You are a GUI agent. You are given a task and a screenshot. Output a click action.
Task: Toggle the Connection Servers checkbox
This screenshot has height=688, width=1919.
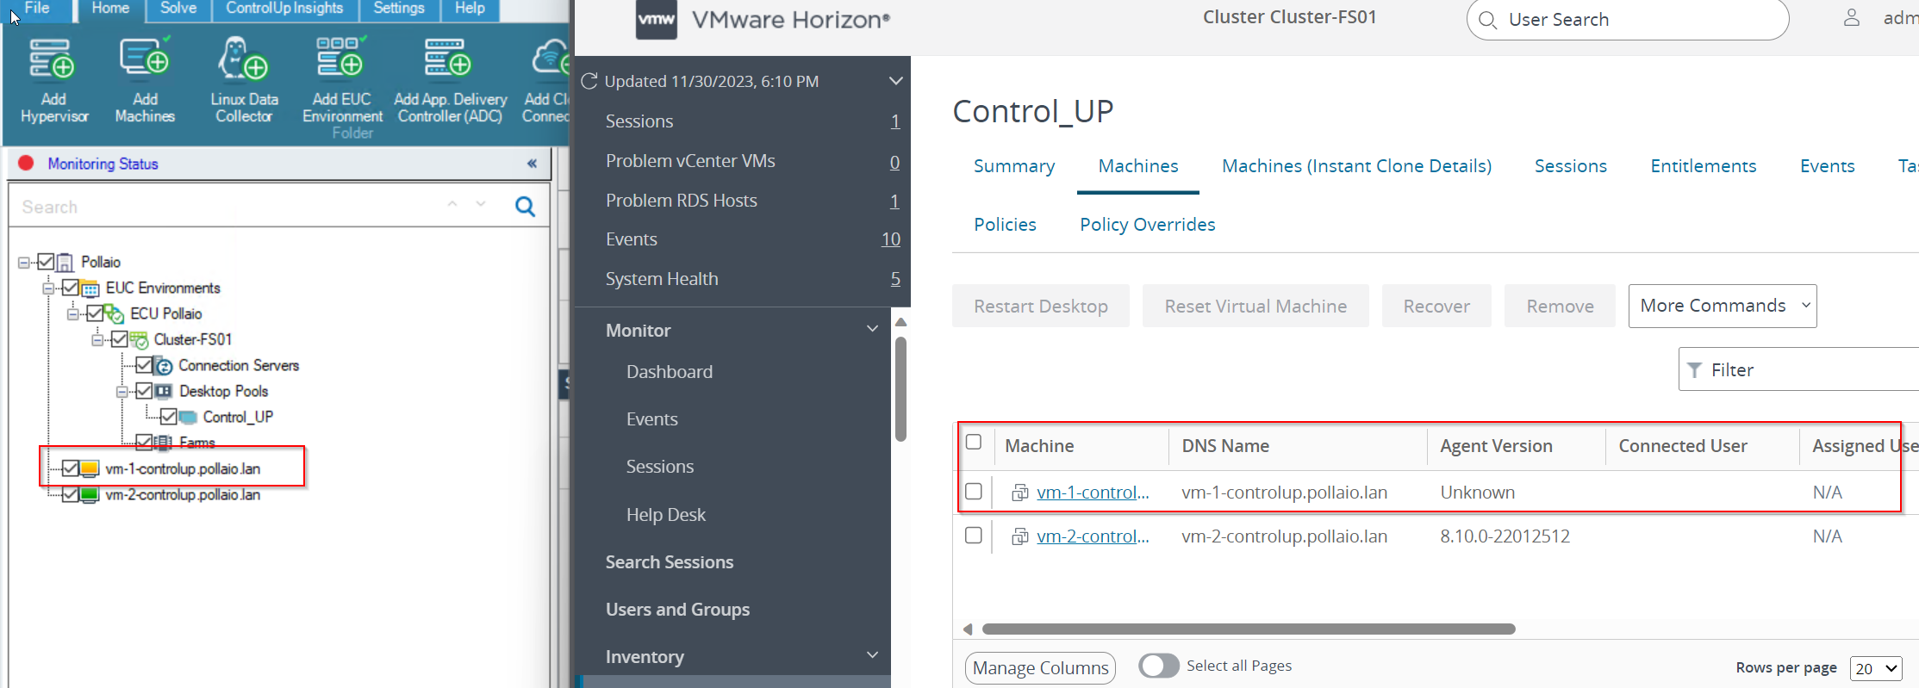point(144,365)
